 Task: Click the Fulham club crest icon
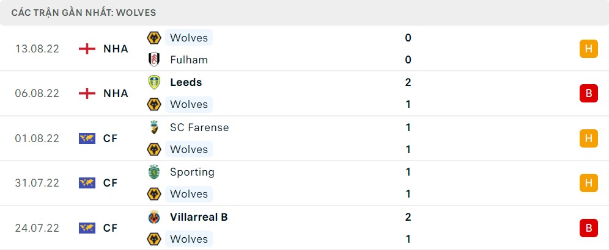pyautogui.click(x=154, y=60)
